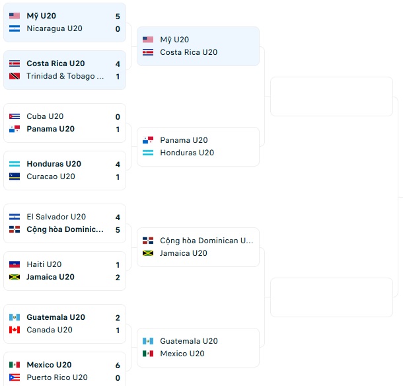This screenshot has width=403, height=386.
Task: Open the Mỹ U20 vs Costa Rica U20 quarterfinal
Action: coord(198,46)
